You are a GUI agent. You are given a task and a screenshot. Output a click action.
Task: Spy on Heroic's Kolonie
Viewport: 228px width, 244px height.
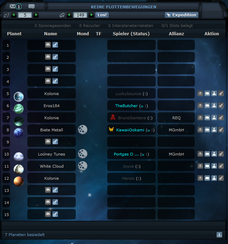[x=200, y=178]
